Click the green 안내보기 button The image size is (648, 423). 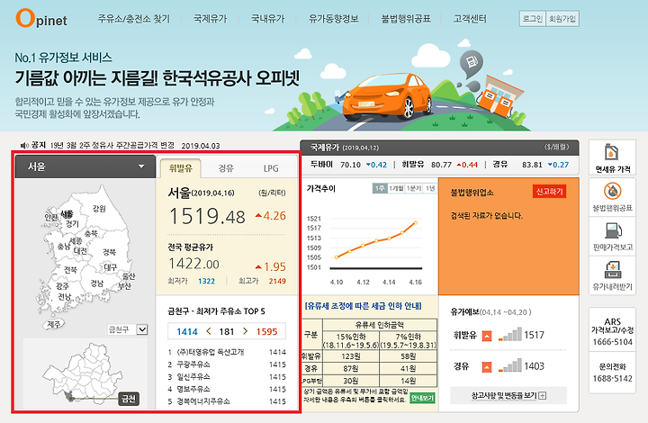(x=422, y=398)
